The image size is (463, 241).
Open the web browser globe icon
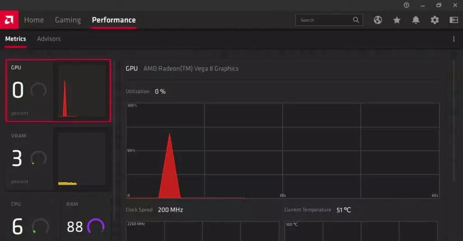point(378,20)
